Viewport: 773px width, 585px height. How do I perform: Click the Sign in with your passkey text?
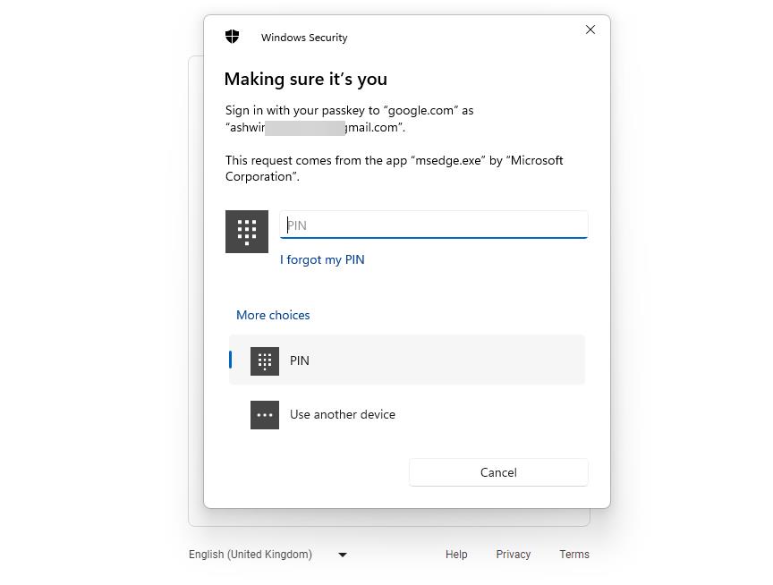click(349, 119)
